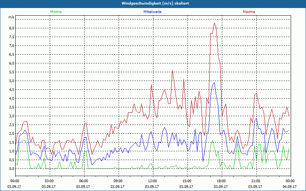
Task: Click the chart title Windgeschwindigkeit [m/s] skaliert
Action: tap(155, 3)
